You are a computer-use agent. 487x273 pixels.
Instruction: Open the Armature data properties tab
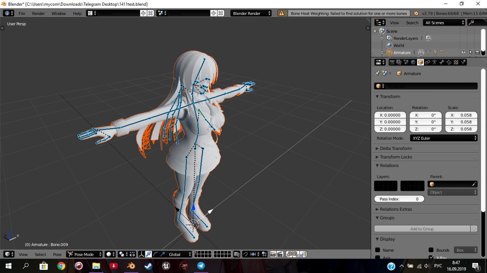(x=434, y=62)
